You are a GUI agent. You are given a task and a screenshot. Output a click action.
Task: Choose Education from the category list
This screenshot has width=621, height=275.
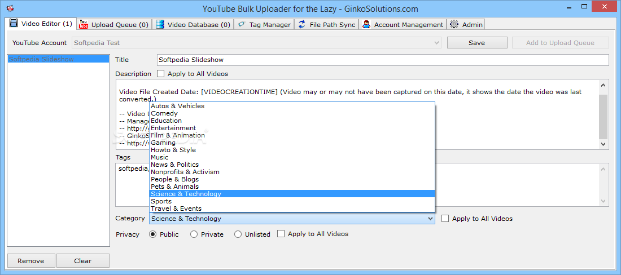(x=292, y=121)
